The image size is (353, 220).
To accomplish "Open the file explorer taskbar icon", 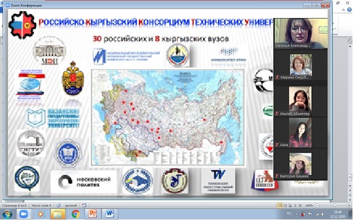I will tap(58, 214).
